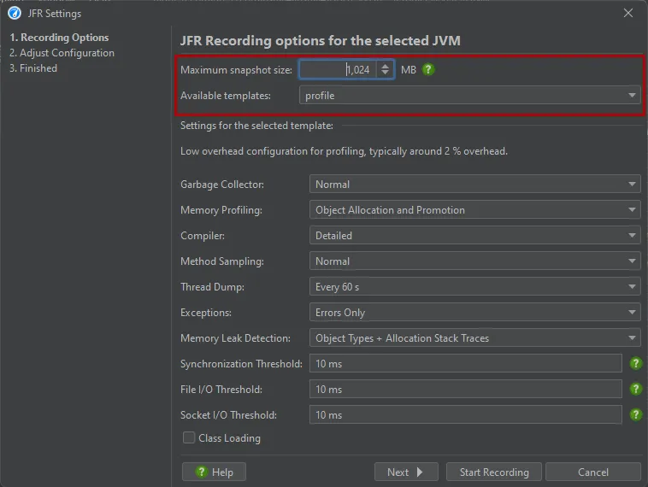The height and width of the screenshot is (487, 648).
Task: Click the Synchronization Threshold help icon
Action: (x=635, y=363)
